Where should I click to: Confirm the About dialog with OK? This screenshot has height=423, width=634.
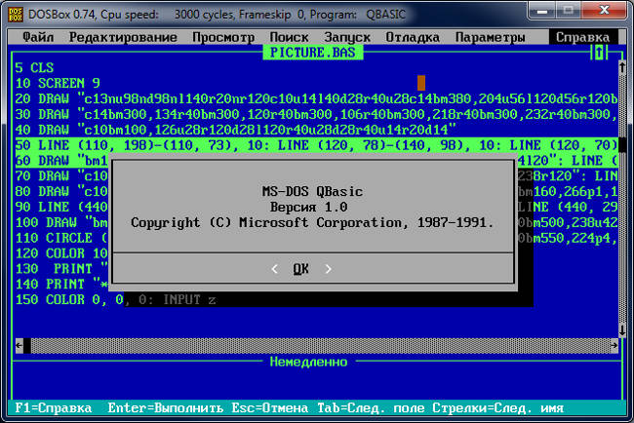(300, 269)
